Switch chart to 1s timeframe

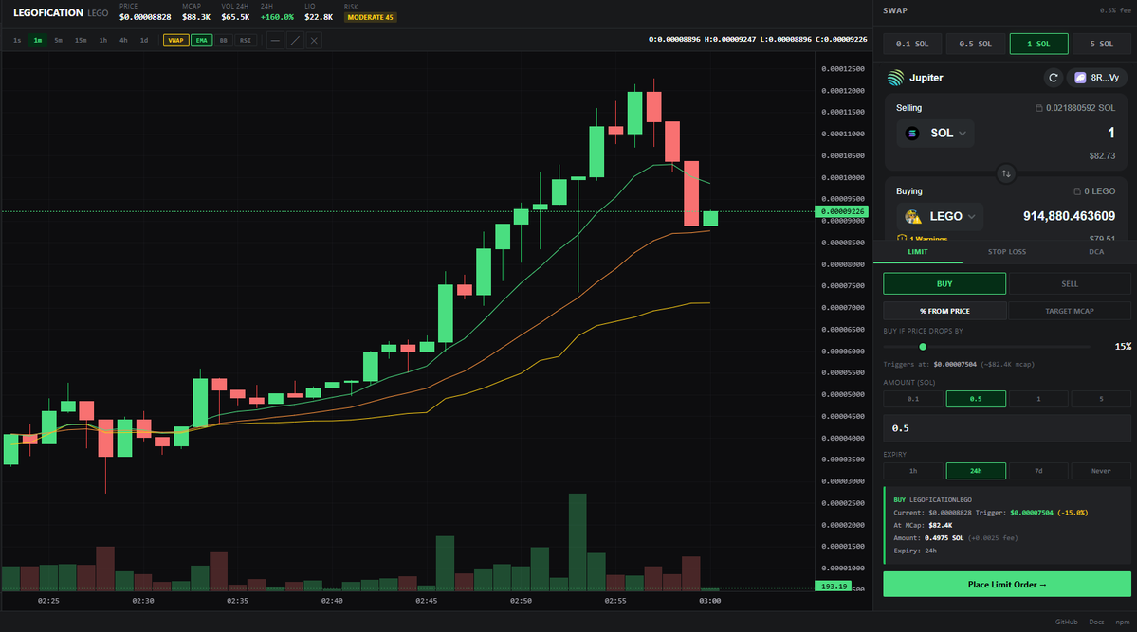(17, 41)
